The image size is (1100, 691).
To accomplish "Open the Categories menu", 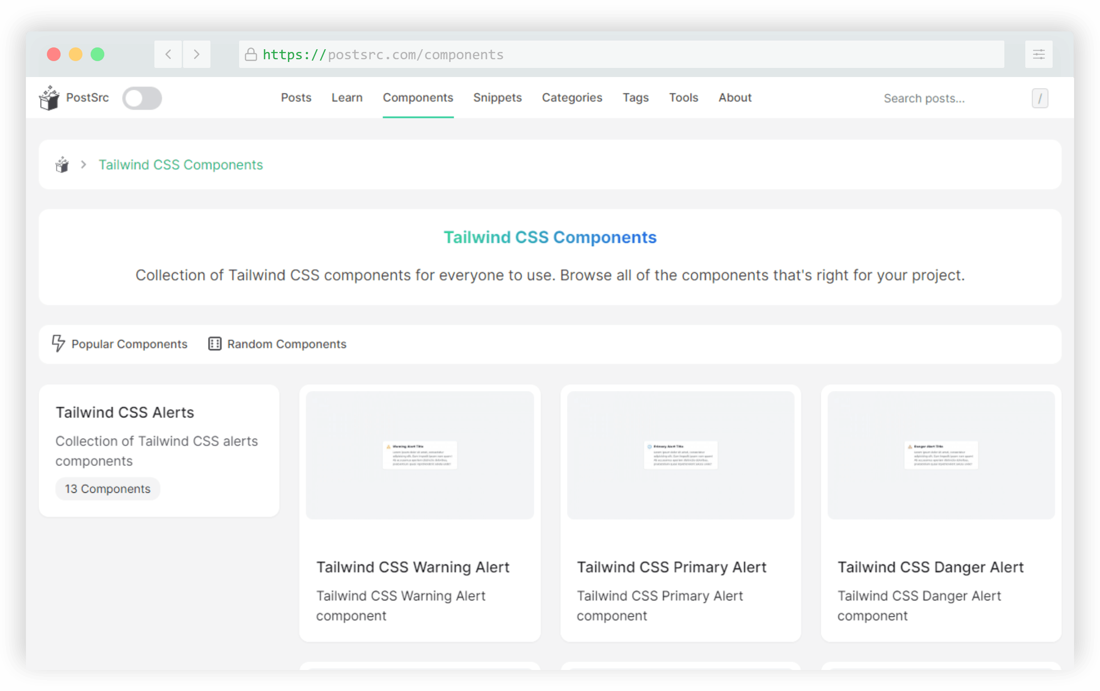I will click(x=572, y=98).
